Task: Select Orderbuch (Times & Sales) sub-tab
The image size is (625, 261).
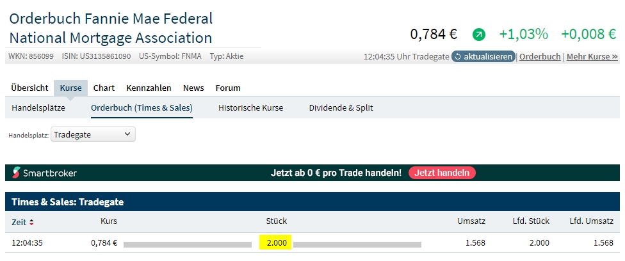Action: point(142,107)
